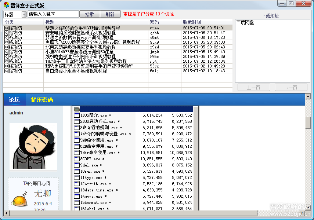Sort by the 收录时间 column header
Screen dimensions: 314x220
tap(207, 22)
